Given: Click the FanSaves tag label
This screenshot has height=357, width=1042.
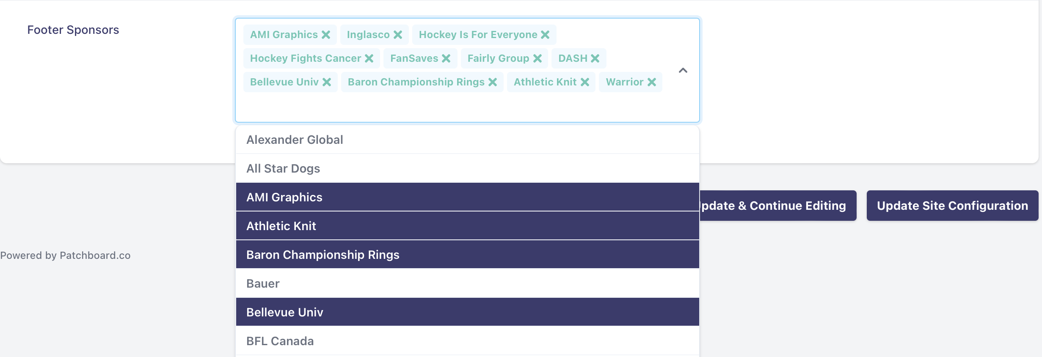Looking at the screenshot, I should coord(414,58).
